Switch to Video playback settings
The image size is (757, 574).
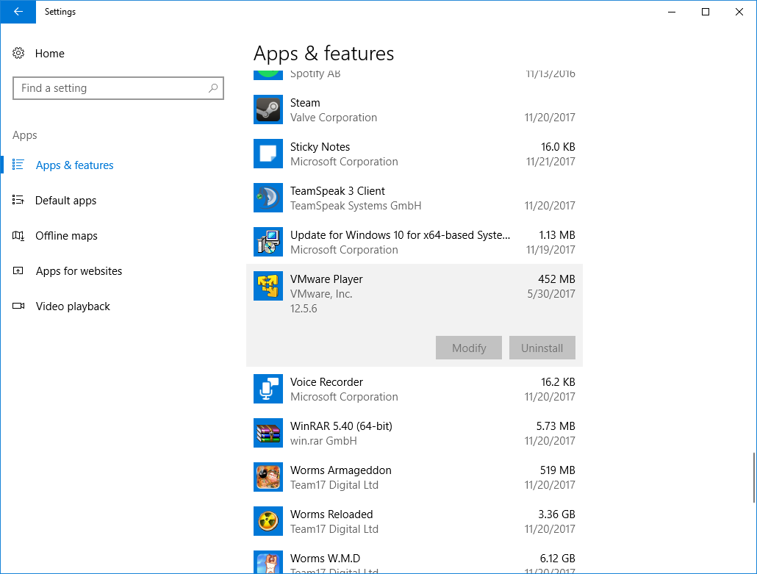click(x=73, y=306)
